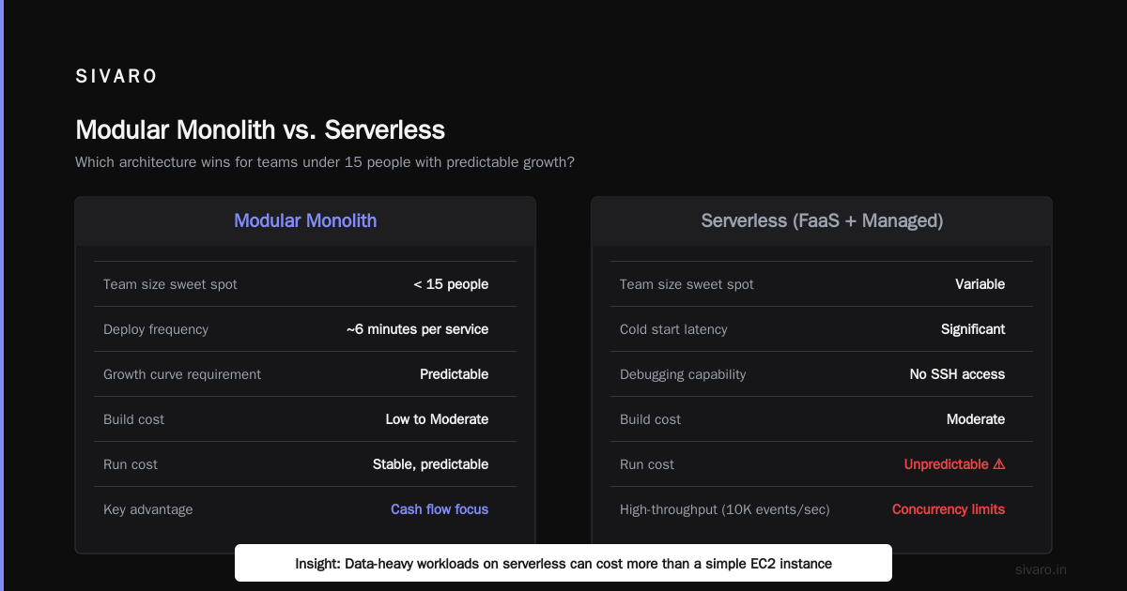The image size is (1127, 591).
Task: Click the Cash flow focus value
Action: click(440, 509)
